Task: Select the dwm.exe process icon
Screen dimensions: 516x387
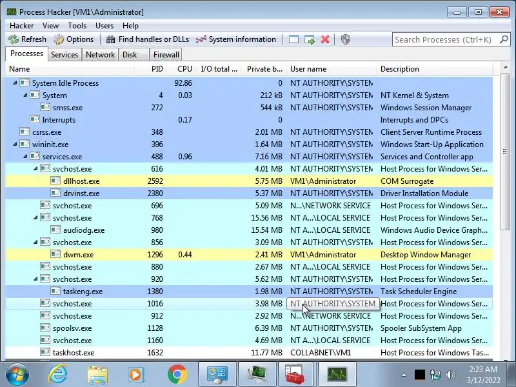Action: (55, 254)
